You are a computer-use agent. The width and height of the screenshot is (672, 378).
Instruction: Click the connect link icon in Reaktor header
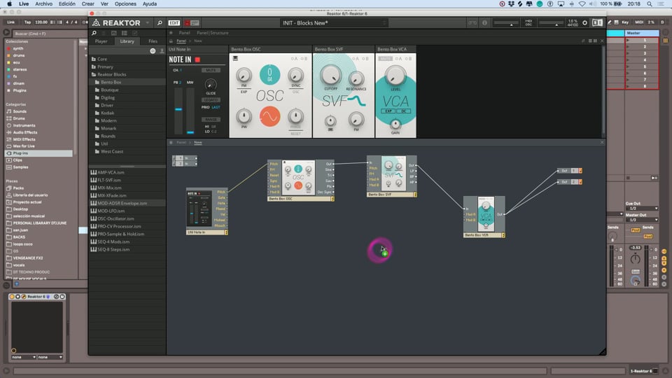coord(472,22)
